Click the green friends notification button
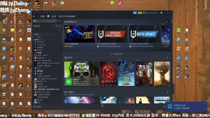The image size is (210, 118). click(140, 13)
